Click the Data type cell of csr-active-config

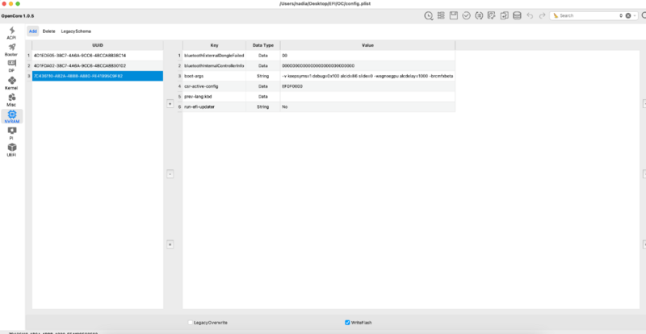tap(263, 86)
